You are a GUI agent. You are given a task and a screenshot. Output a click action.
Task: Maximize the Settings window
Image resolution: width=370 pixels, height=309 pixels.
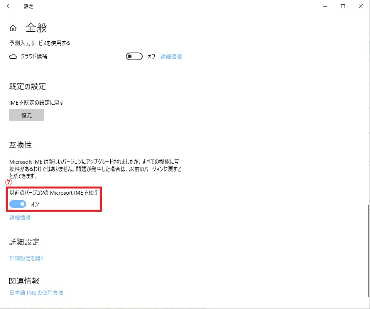tap(343, 7)
